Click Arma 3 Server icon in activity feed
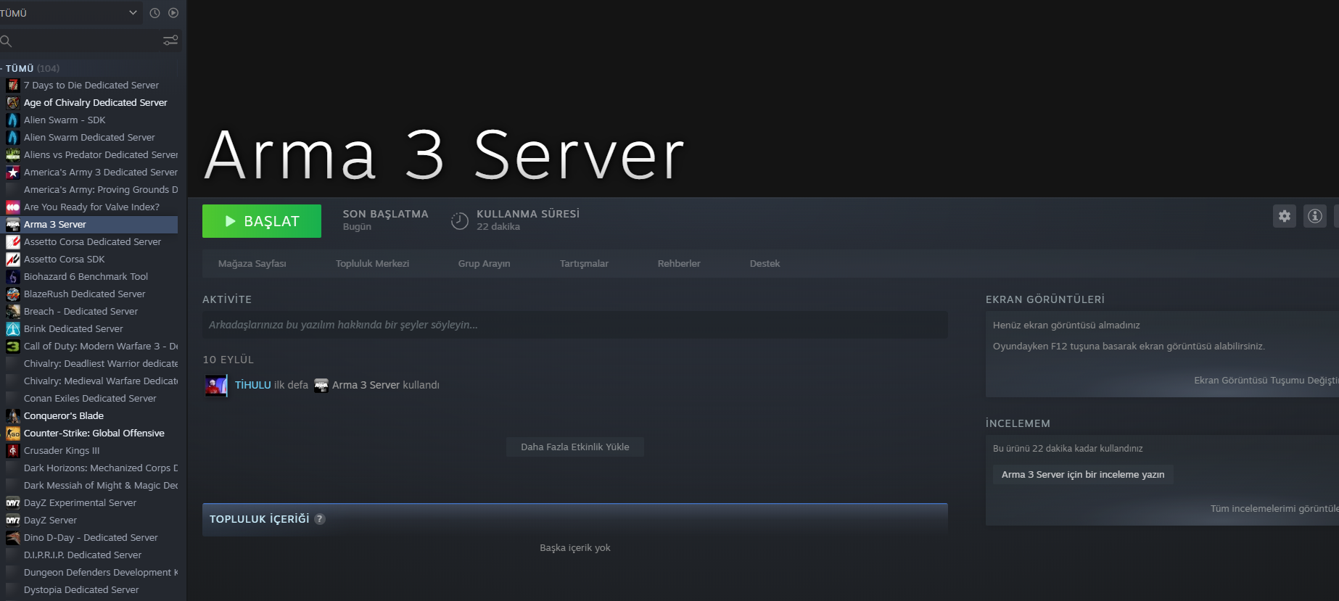Screen dimensions: 1339x601 coord(321,385)
